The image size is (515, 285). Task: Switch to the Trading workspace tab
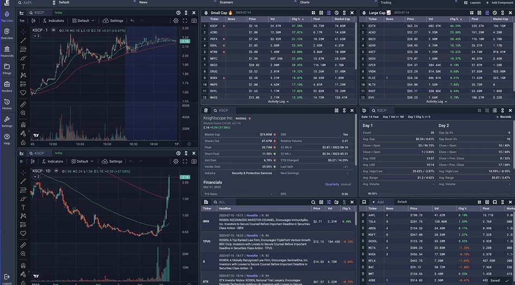coord(386,2)
